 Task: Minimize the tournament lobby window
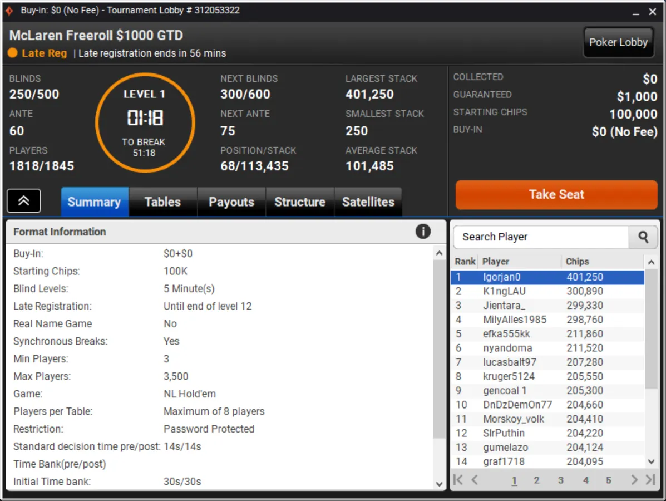(x=635, y=12)
